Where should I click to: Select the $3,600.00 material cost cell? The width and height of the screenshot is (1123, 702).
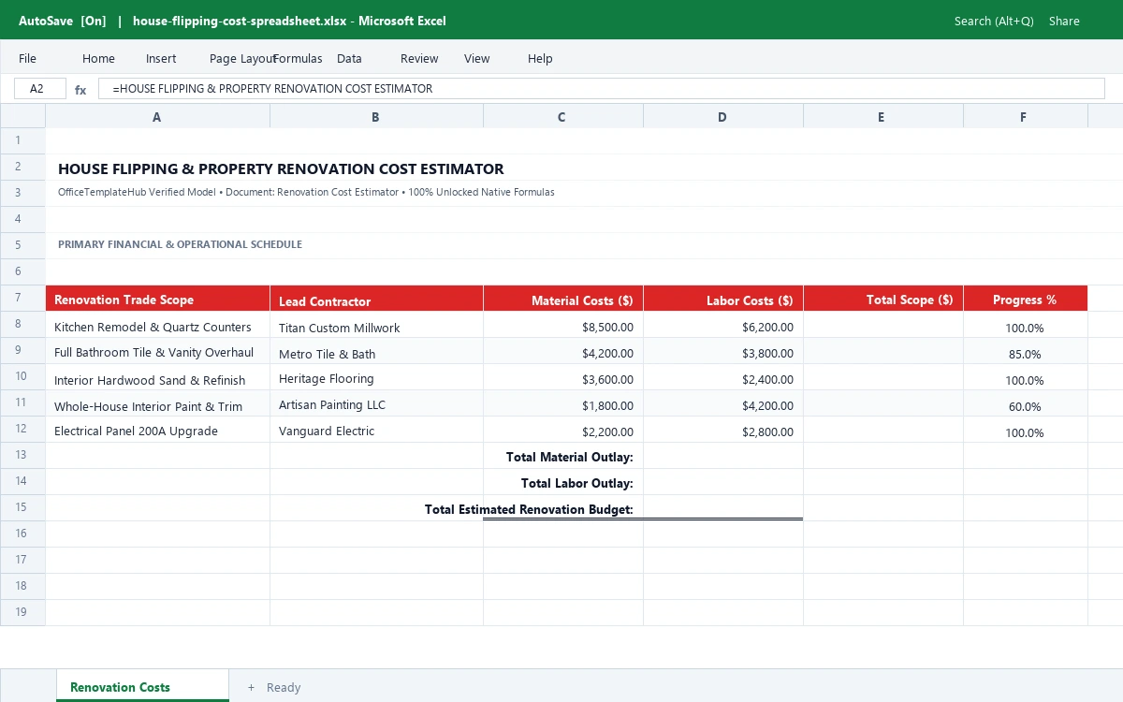pos(562,377)
